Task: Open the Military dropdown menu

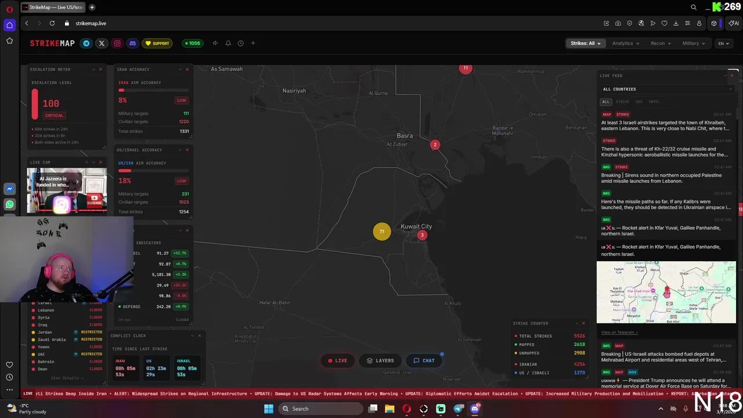Action: tap(694, 44)
